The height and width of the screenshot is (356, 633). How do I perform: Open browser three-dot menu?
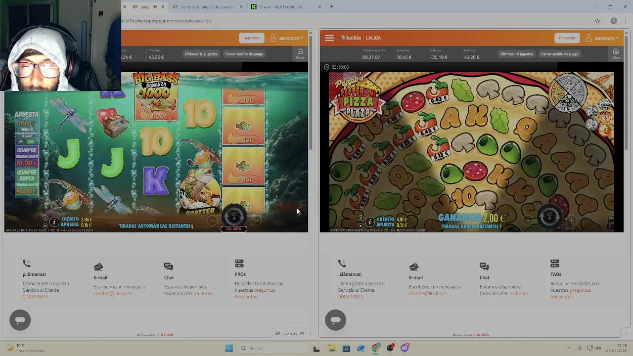pos(626,21)
